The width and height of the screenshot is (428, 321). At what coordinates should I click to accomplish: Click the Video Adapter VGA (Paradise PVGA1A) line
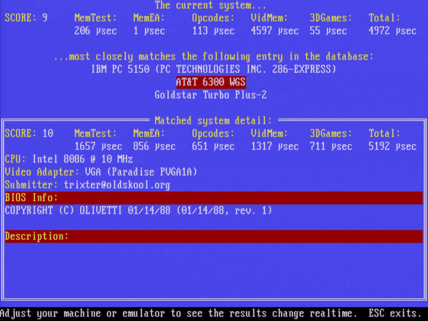pos(101,172)
